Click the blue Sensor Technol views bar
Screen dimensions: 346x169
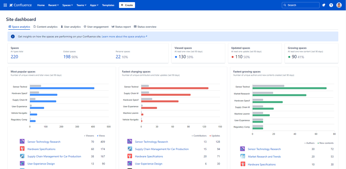tap(62, 88)
